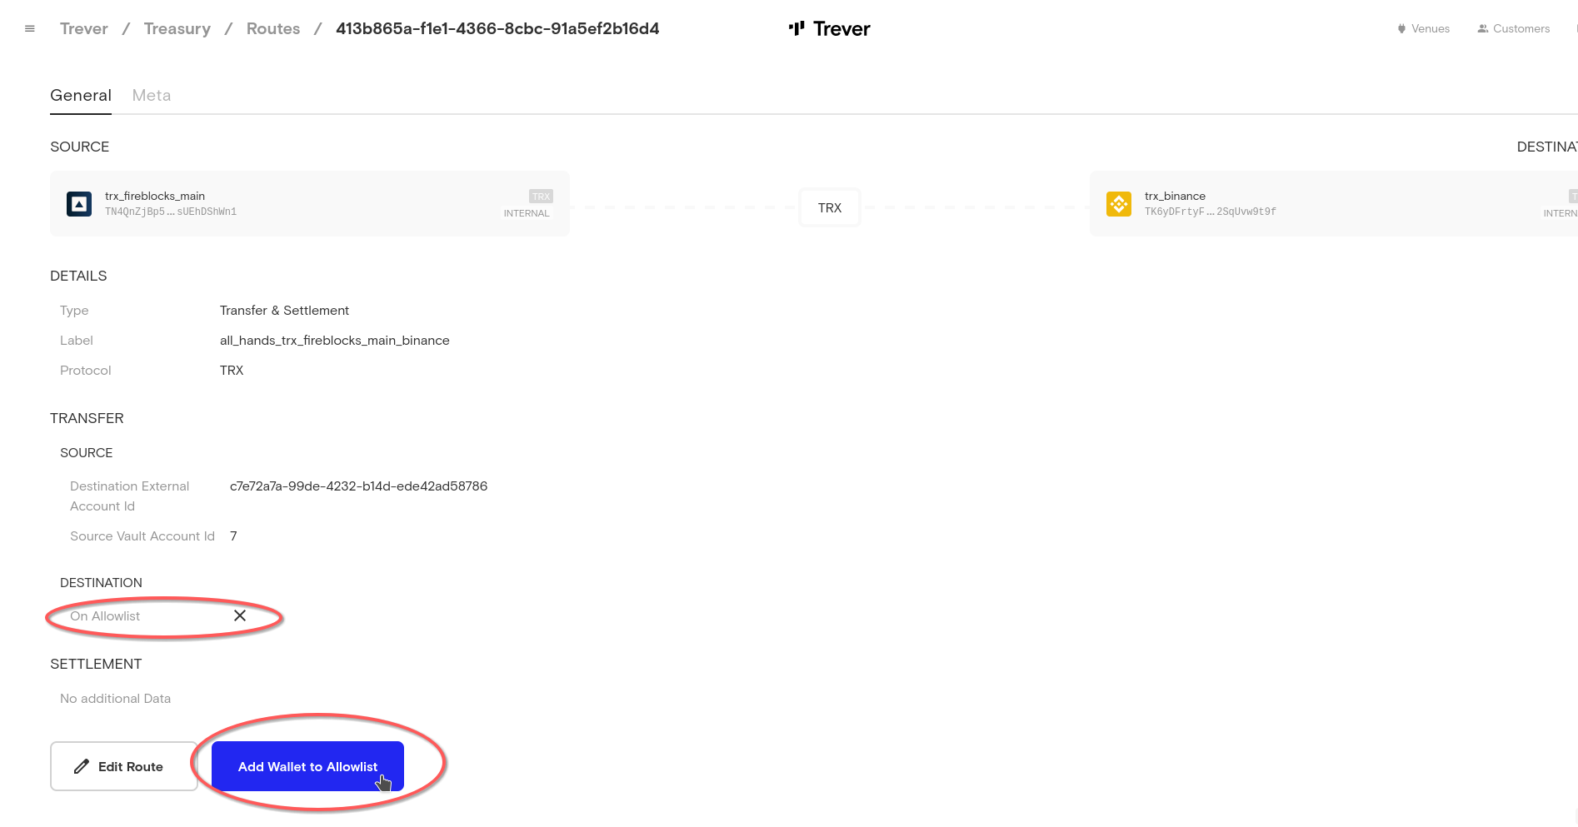Click the Trever logo in header
This screenshot has height=827, width=1578.
click(x=829, y=29)
